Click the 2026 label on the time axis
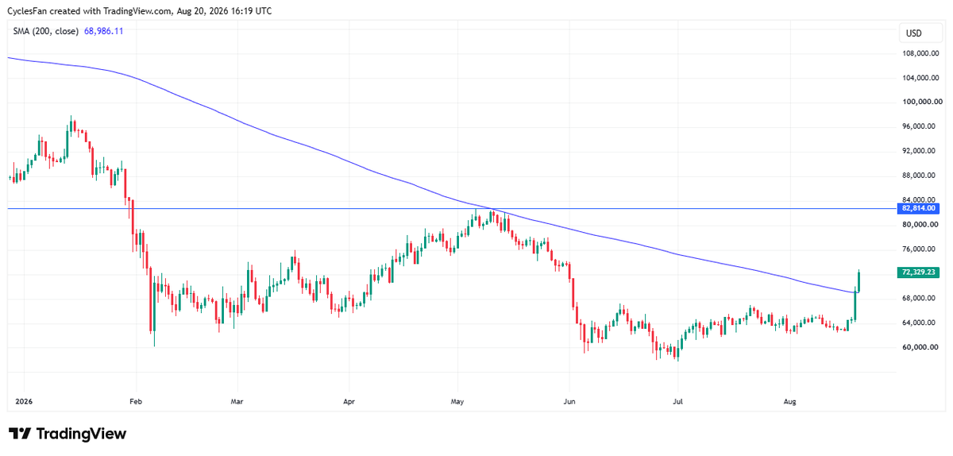The height and width of the screenshot is (456, 953). (x=25, y=402)
